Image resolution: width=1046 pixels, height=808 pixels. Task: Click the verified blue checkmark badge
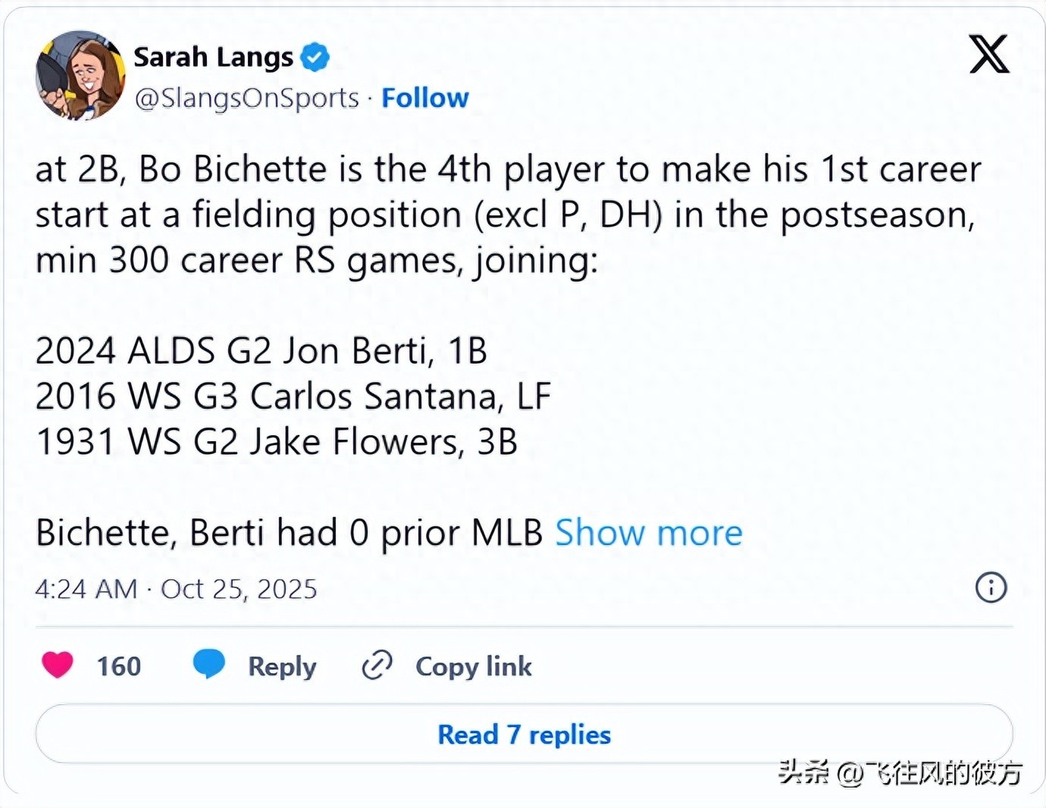[x=316, y=56]
